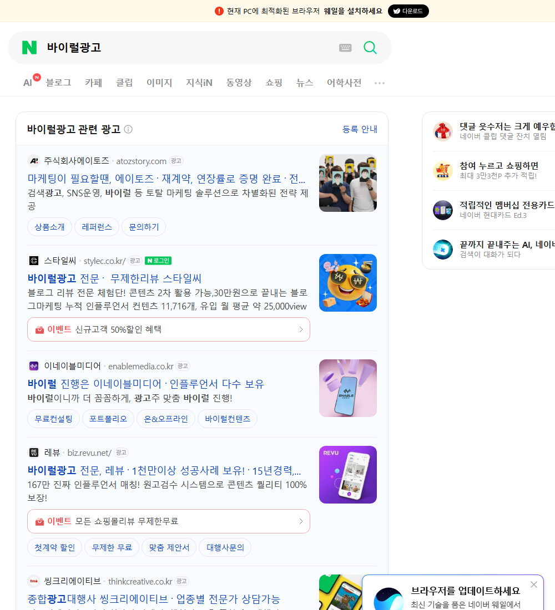Switch to the 어학사전 tab
The width and height of the screenshot is (555, 610).
(x=344, y=83)
